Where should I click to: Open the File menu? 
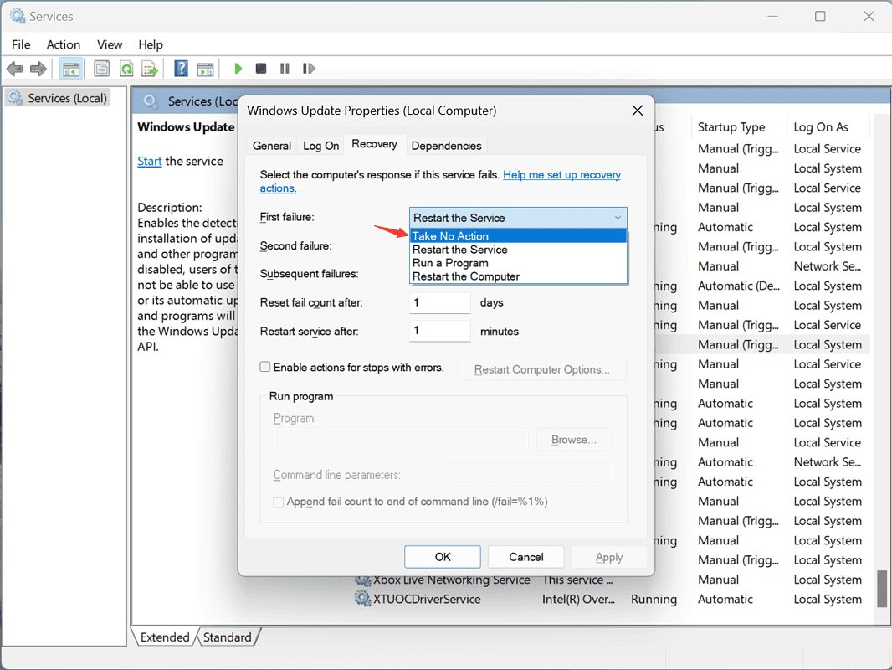tap(21, 44)
